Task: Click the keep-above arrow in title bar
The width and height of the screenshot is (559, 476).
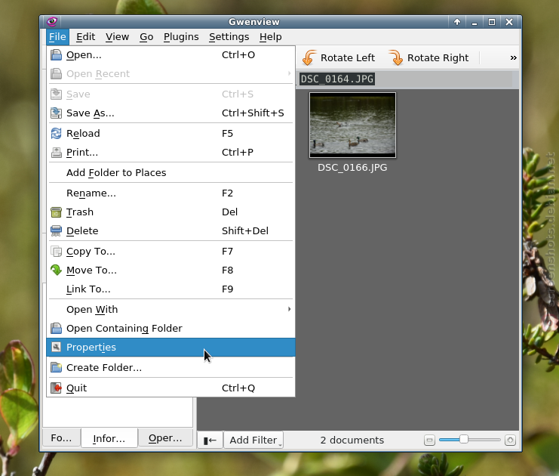Action: (x=457, y=22)
